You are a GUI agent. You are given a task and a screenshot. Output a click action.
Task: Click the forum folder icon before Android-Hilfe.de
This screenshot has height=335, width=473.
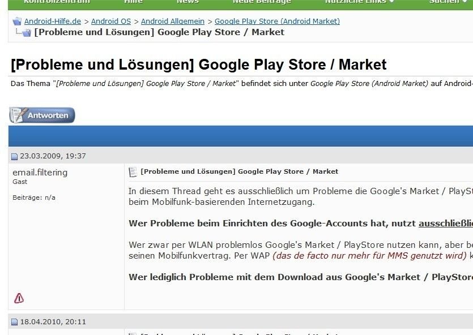(17, 22)
